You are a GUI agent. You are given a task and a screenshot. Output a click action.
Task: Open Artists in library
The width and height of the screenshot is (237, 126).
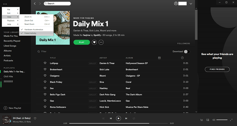(7, 55)
